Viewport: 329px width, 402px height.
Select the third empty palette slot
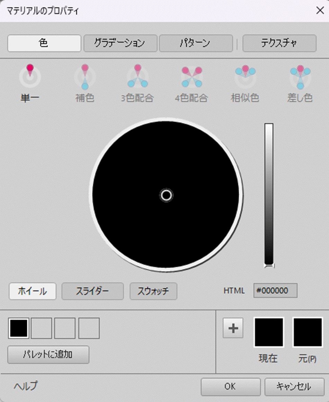[x=65, y=328]
